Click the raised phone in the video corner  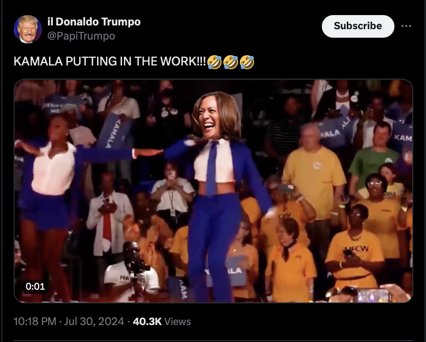coord(374,295)
